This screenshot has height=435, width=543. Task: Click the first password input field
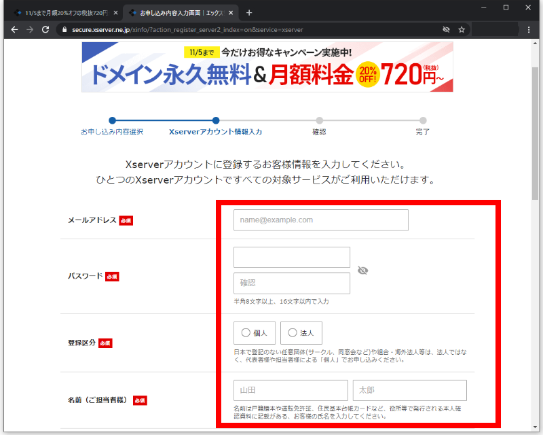292,257
